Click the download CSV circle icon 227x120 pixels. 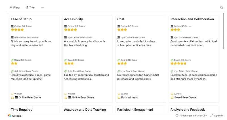[177, 116]
